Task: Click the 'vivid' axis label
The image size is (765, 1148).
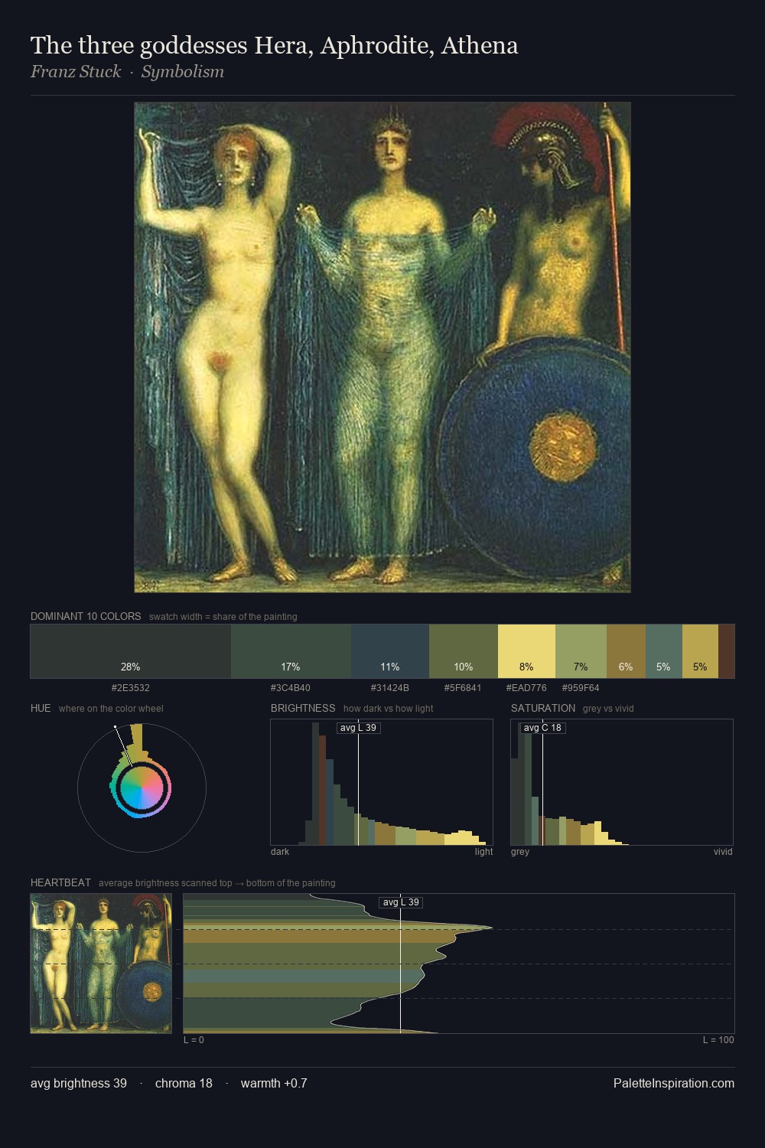Action: [x=723, y=852]
